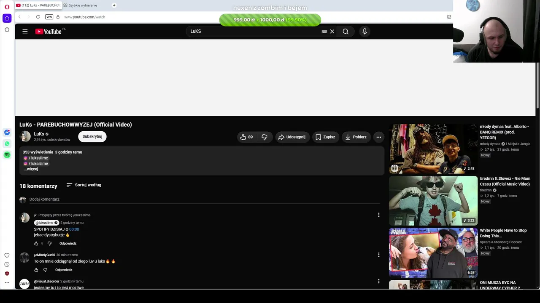Viewport: 540px width, 303px height.
Task: Like the pinned SPOTIFY DZISIAJ comment
Action: click(36, 244)
